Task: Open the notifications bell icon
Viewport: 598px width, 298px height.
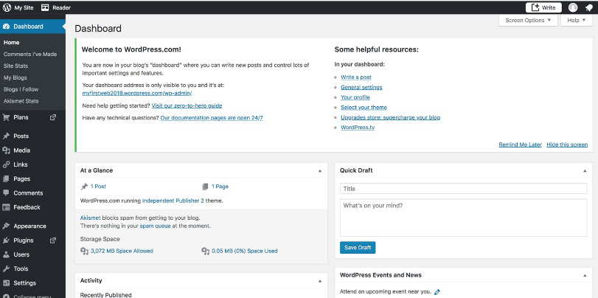Action: tap(588, 7)
